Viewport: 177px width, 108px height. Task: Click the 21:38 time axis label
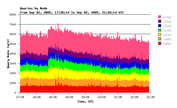click(x=150, y=97)
